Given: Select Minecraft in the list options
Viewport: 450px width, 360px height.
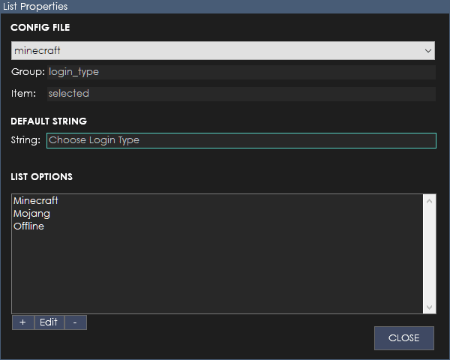Looking at the screenshot, I should (x=36, y=200).
